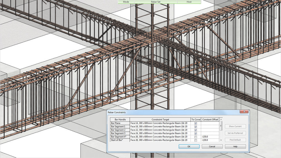The width and height of the screenshot is (281, 158).
Task: Click the Constant Offset field for Bar Segment 4
Action: [210, 137]
